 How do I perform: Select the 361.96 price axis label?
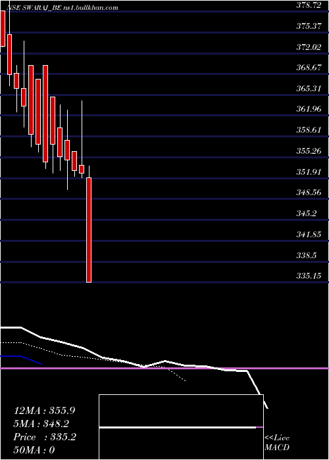point(309,110)
